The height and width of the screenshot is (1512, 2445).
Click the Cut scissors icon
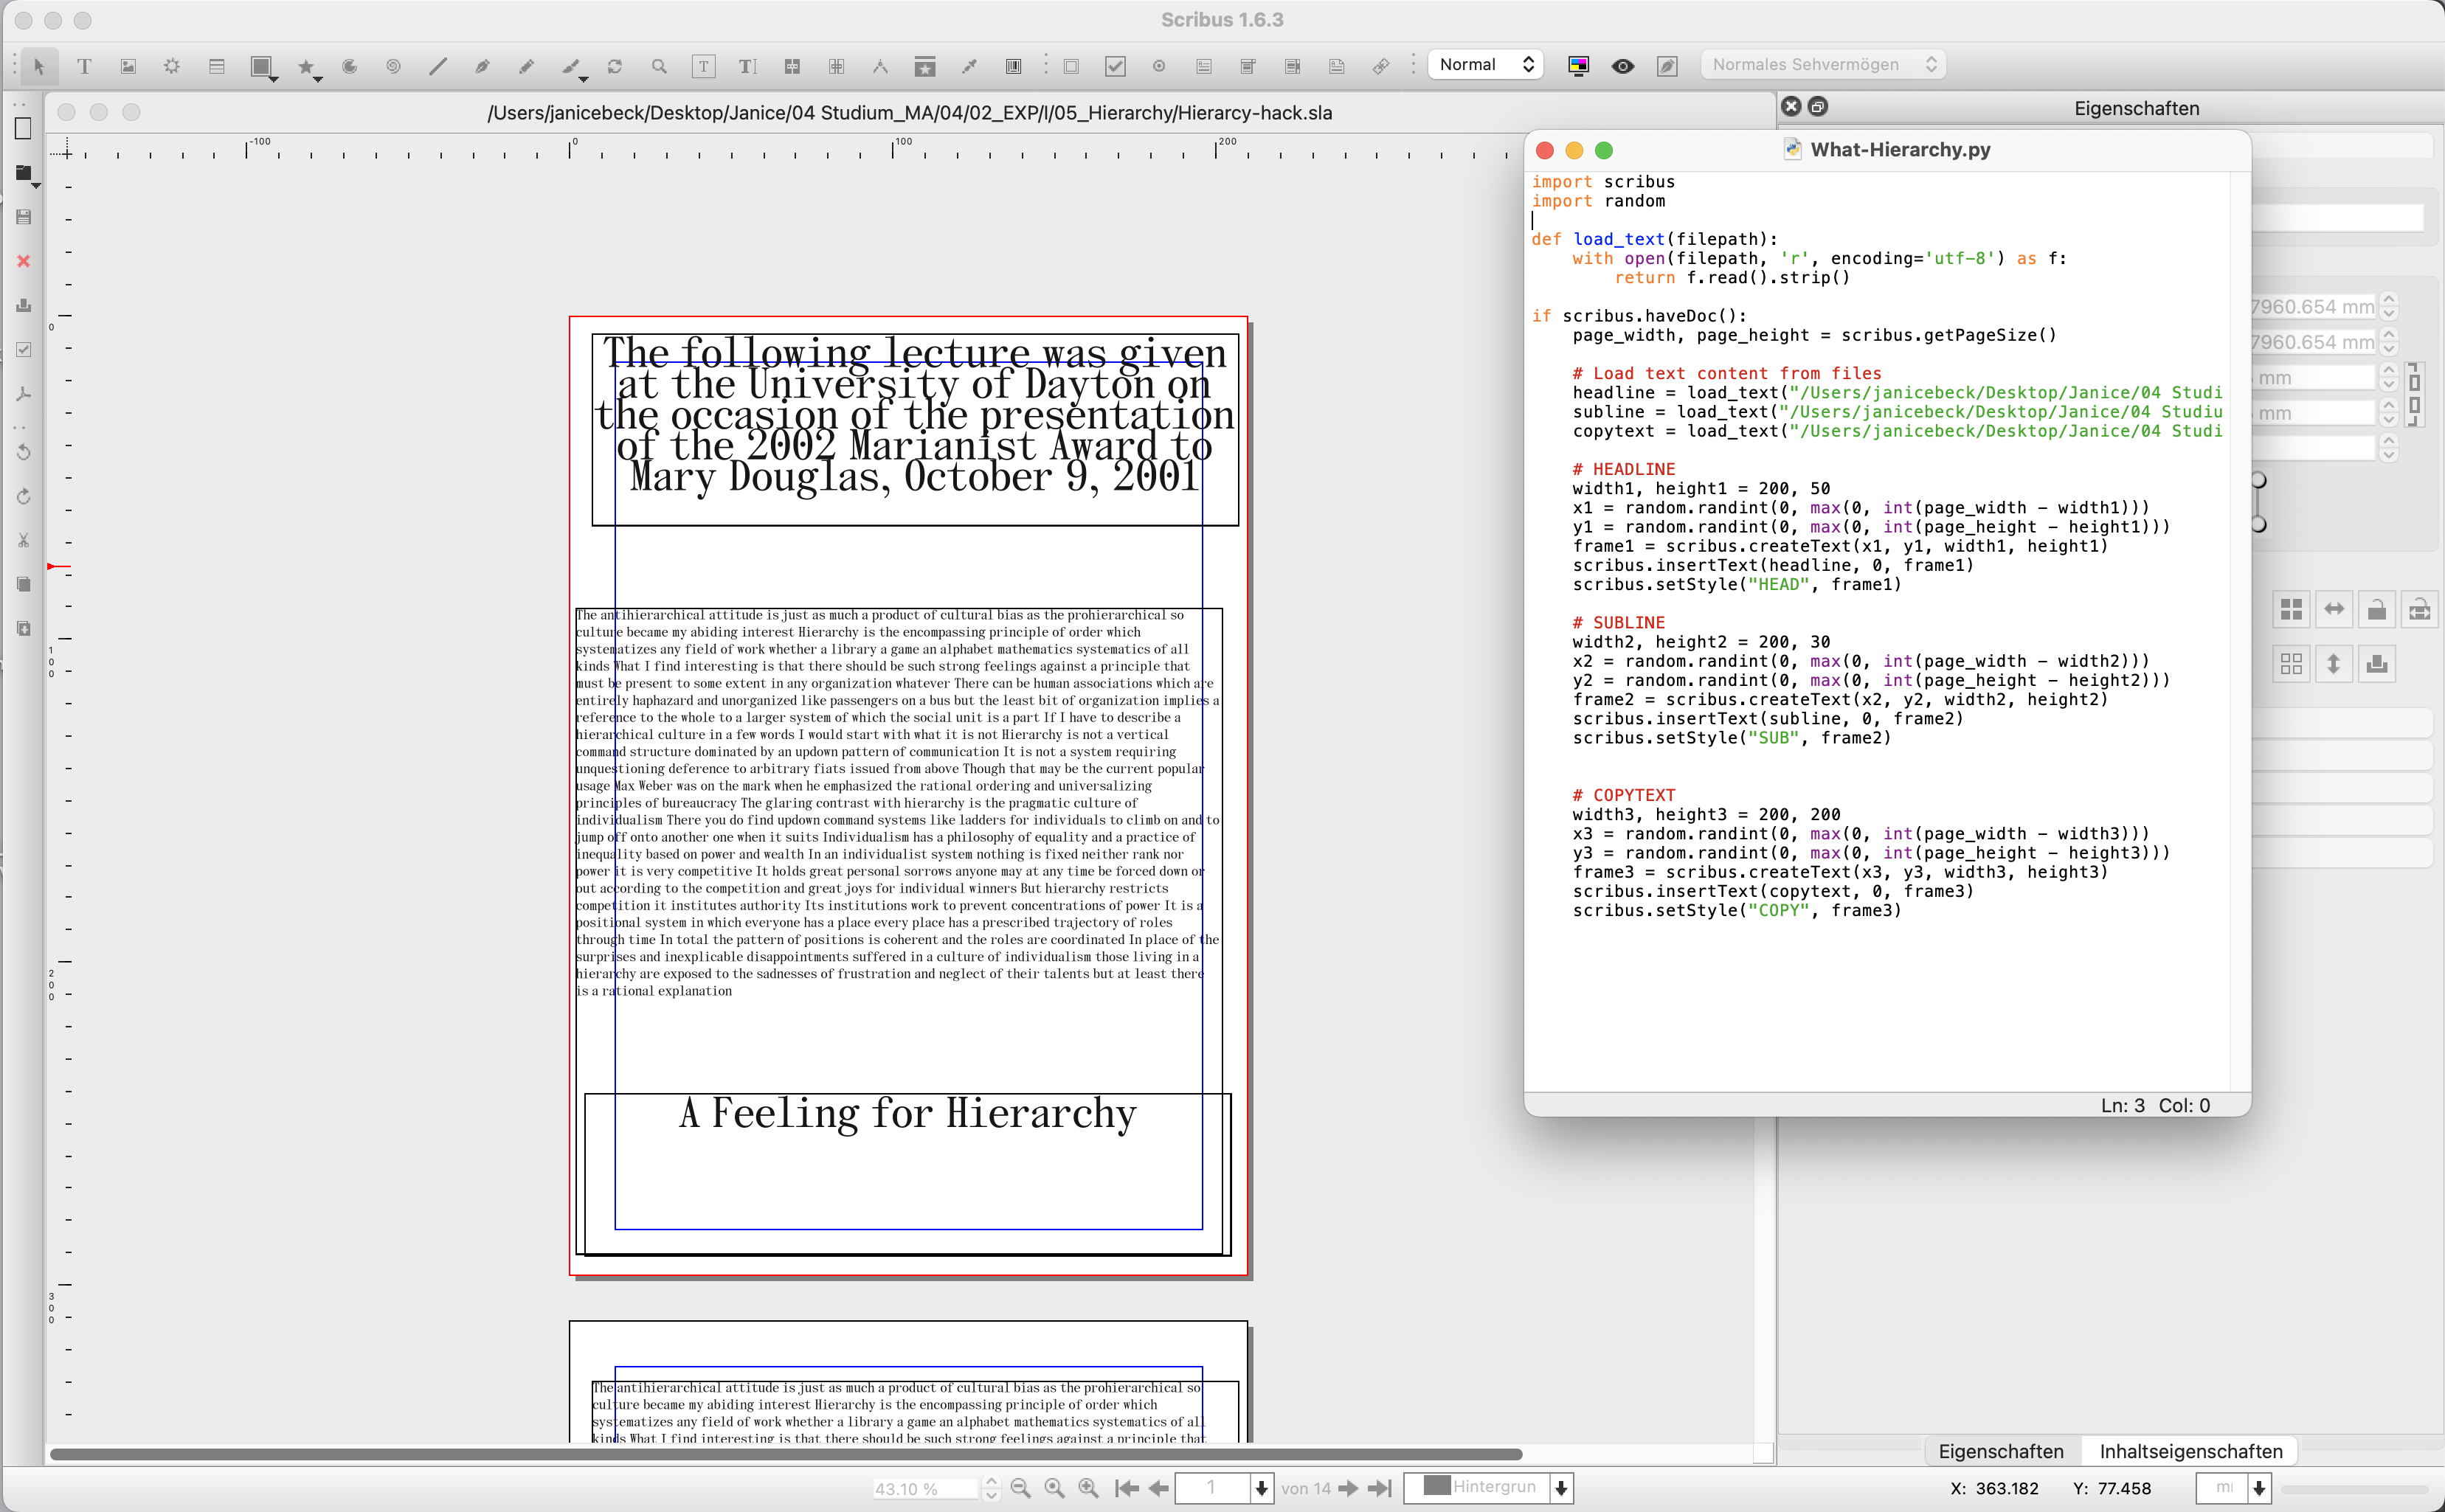(x=24, y=540)
